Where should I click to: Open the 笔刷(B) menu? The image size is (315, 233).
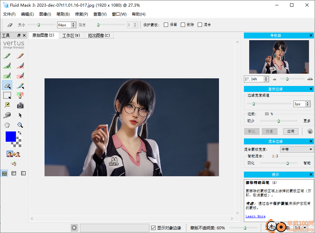[63, 14]
